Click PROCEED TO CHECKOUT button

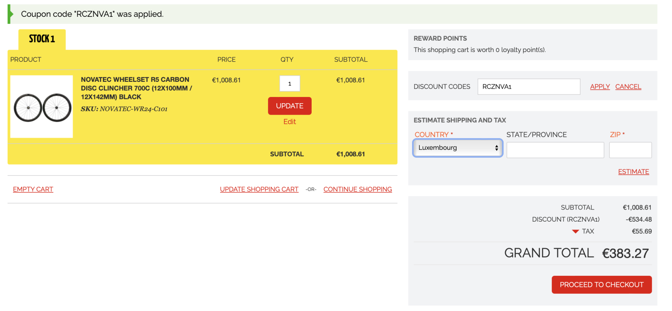[601, 285]
